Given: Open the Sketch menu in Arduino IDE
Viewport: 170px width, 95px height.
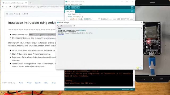Looking at the screenshot, I should tap(73, 4).
